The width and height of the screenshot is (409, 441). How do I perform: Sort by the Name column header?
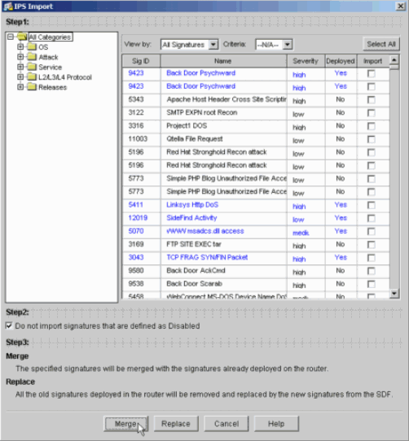click(223, 61)
